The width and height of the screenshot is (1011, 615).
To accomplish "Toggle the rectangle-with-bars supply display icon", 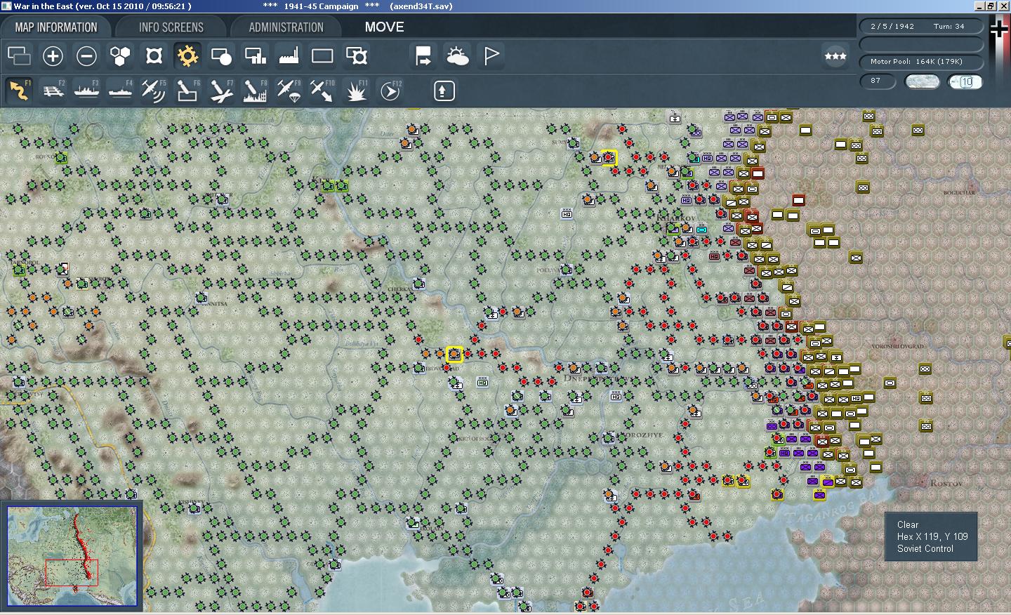I will click(x=255, y=56).
